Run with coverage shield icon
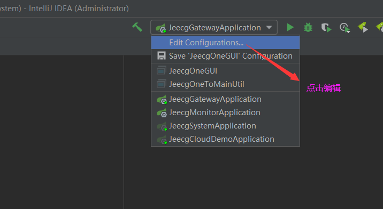The width and height of the screenshot is (383, 209). 326,28
